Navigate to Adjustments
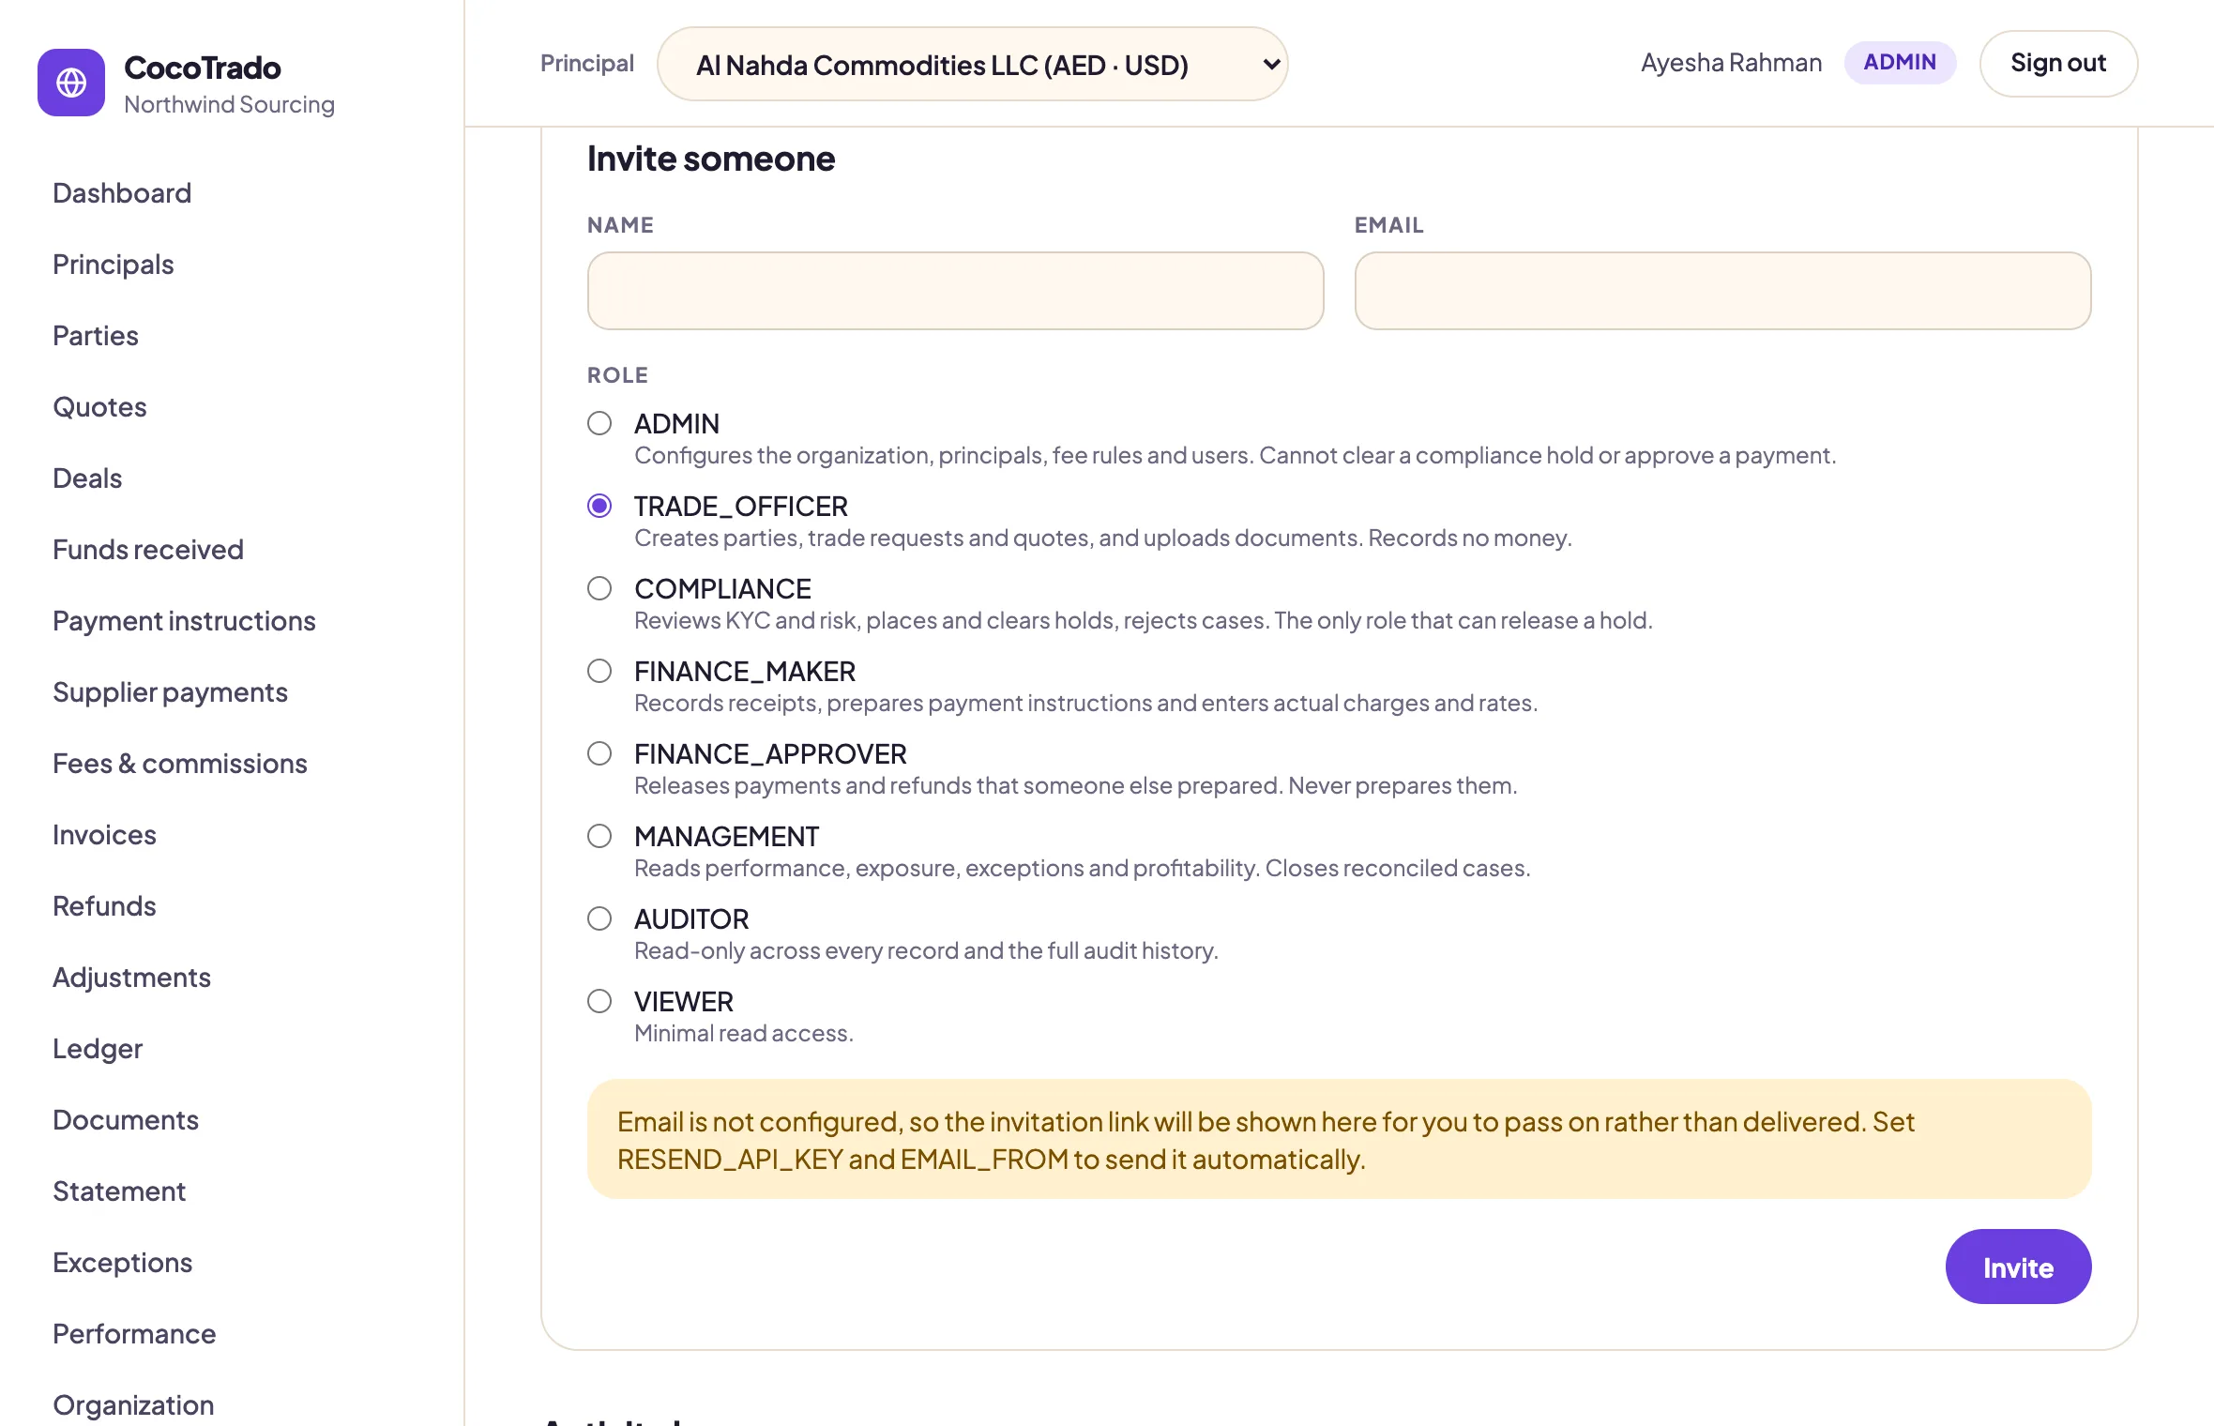 pos(131,977)
